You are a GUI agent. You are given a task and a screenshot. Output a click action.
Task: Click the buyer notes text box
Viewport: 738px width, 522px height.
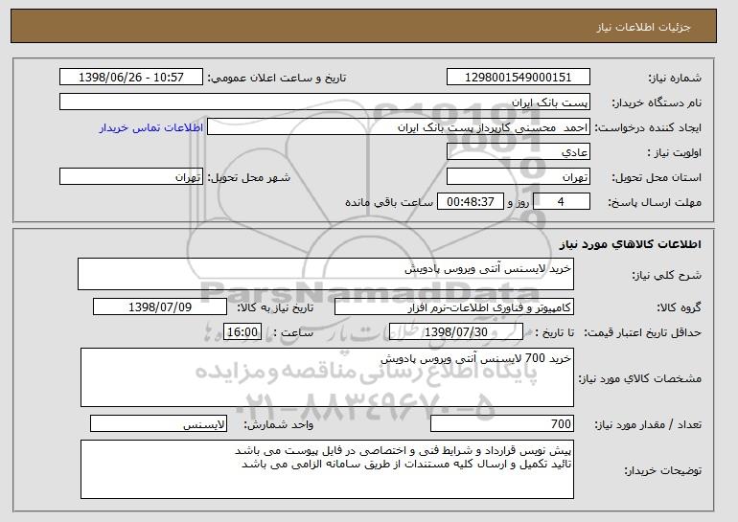click(327, 469)
